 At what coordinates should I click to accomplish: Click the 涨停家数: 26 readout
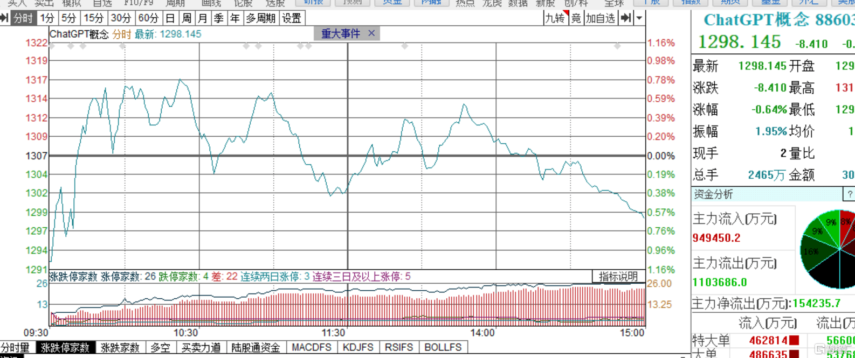click(128, 277)
